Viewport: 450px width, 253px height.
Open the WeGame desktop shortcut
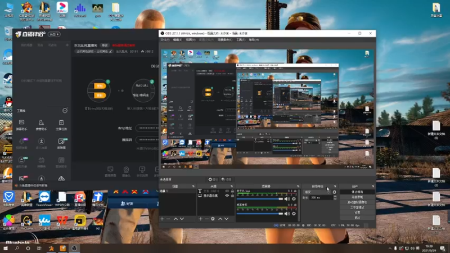coord(26,223)
